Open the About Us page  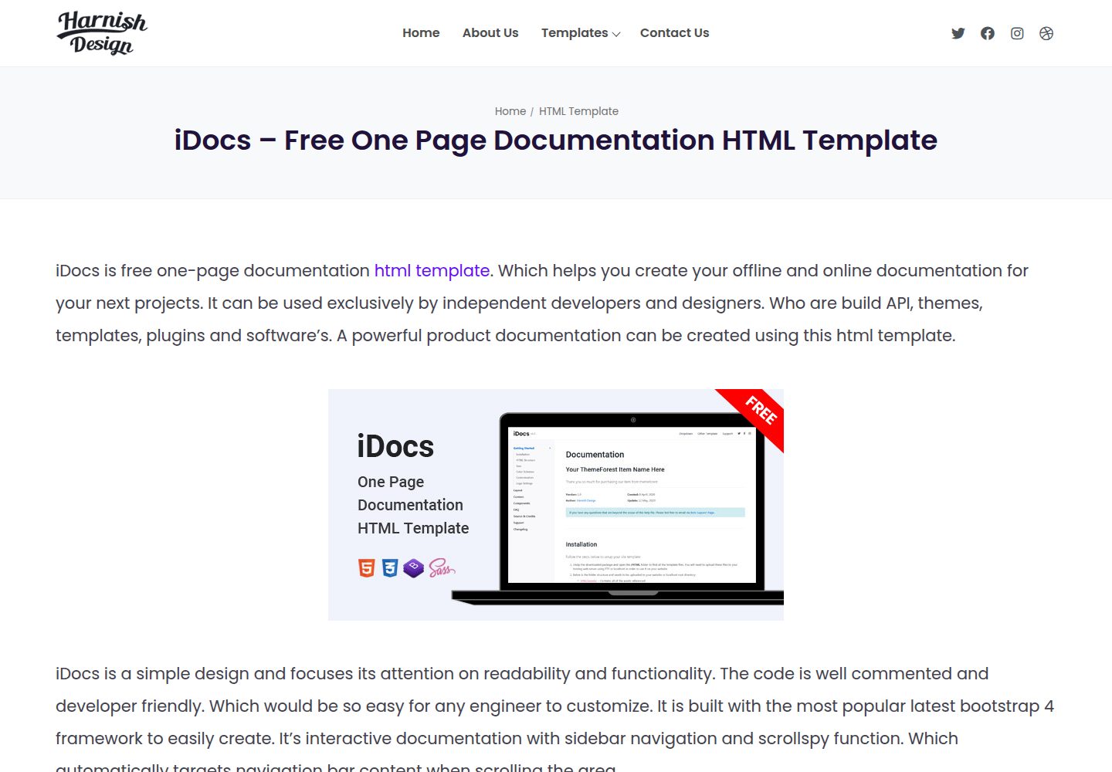pos(490,32)
